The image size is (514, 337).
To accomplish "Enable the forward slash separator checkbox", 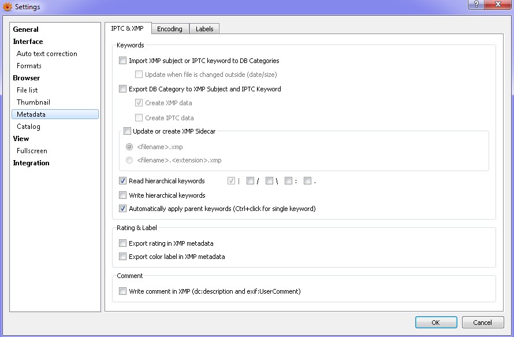I will [x=250, y=180].
